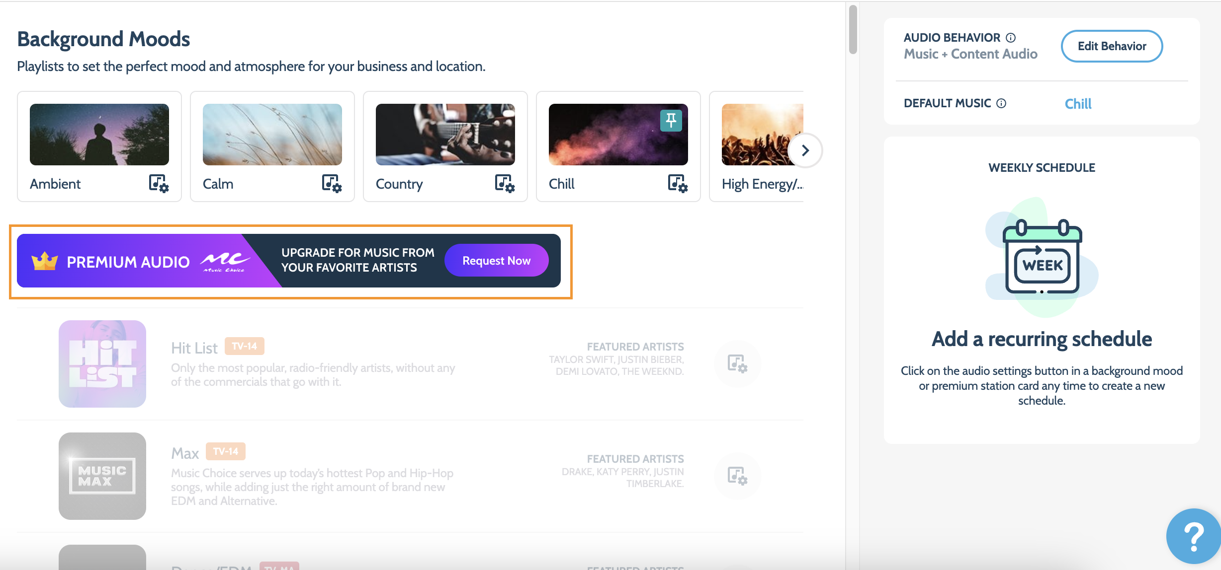Click the Music Max station artwork
Image resolution: width=1221 pixels, height=570 pixels.
coord(102,476)
